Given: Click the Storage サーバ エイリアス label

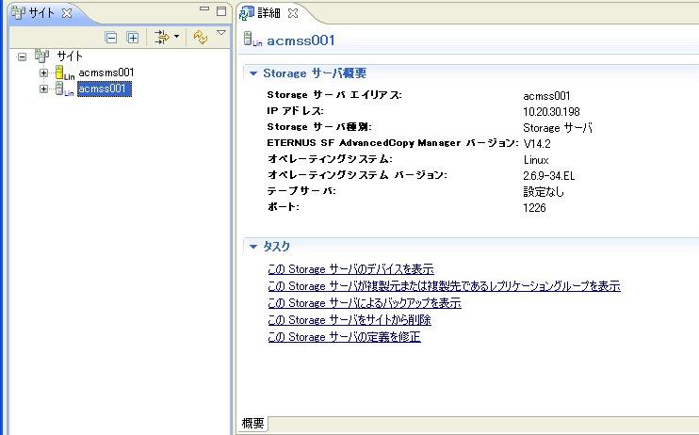Looking at the screenshot, I should point(334,95).
